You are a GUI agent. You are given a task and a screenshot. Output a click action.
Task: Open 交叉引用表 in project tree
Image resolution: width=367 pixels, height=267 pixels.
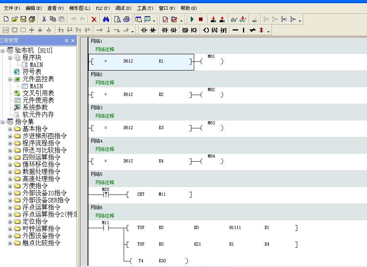tap(38, 93)
